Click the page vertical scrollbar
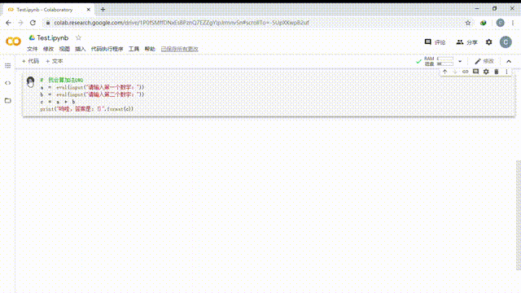 [x=518, y=215]
